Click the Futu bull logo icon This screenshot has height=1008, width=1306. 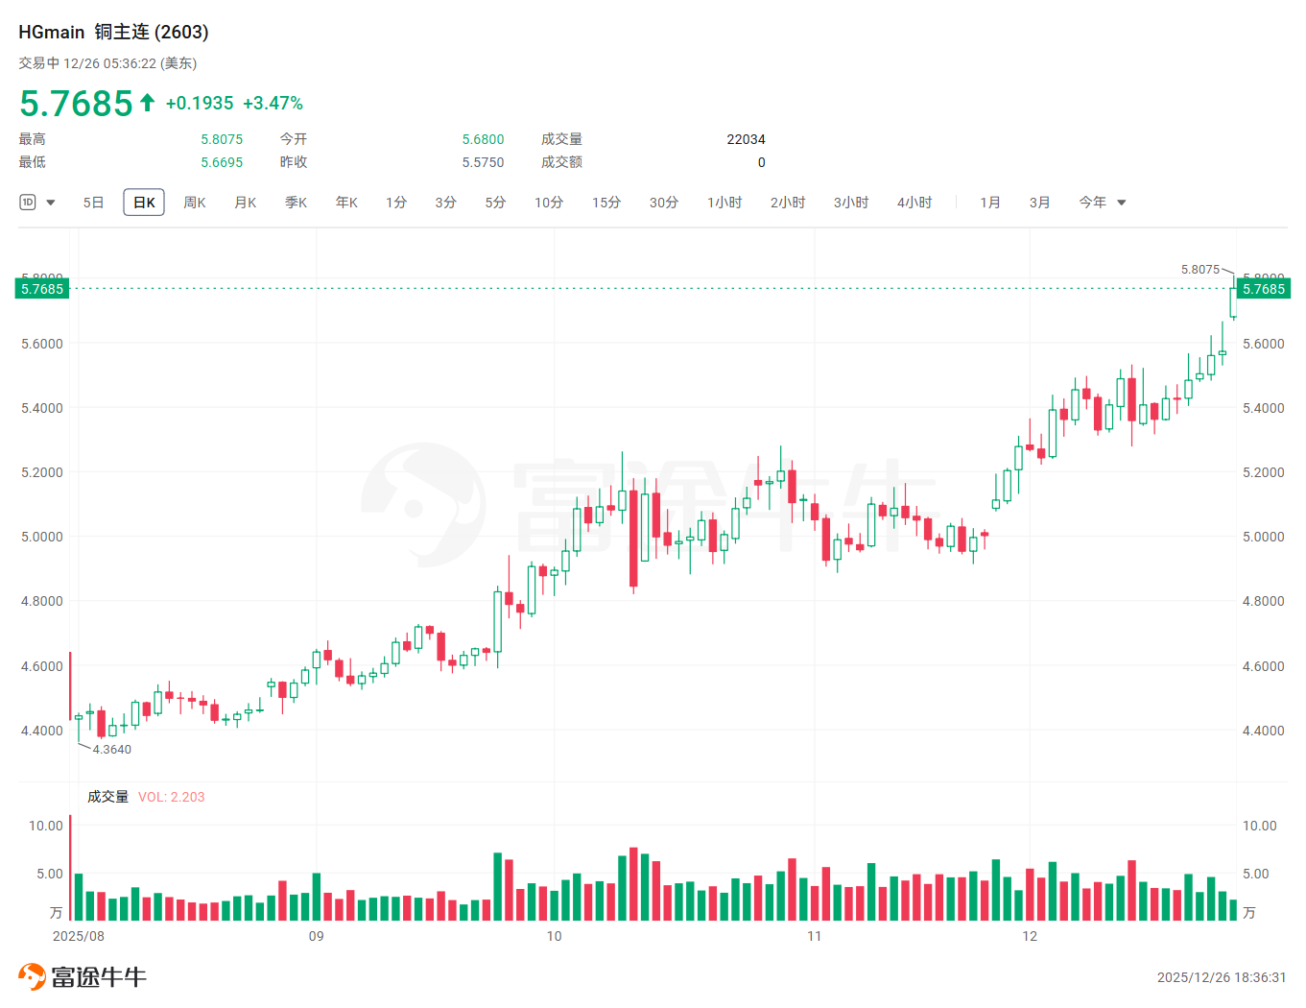click(32, 976)
